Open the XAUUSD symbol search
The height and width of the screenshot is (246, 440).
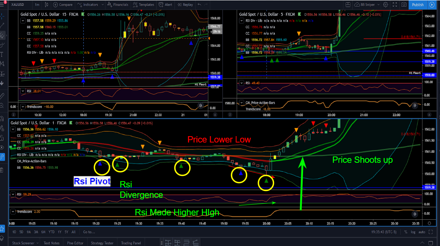coord(18,4)
